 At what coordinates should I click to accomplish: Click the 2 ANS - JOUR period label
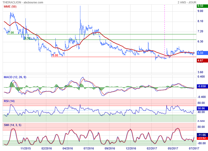[187, 2]
